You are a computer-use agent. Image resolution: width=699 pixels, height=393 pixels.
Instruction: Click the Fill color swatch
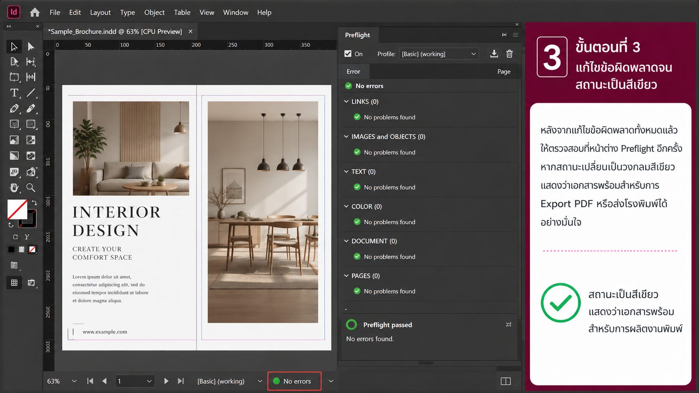[x=17, y=209]
